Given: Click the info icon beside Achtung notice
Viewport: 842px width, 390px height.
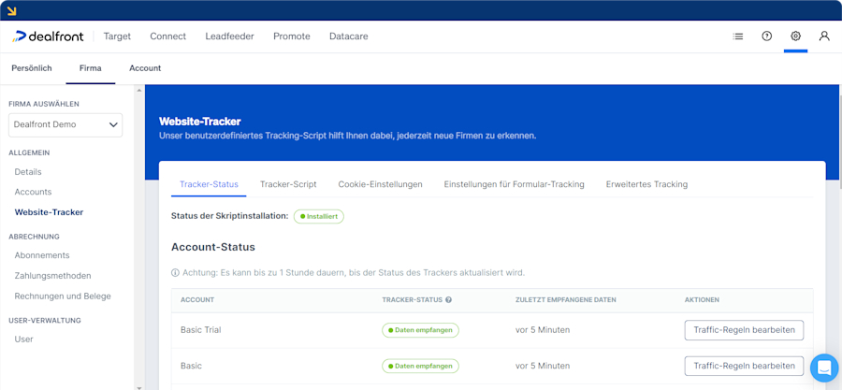Looking at the screenshot, I should [x=175, y=272].
